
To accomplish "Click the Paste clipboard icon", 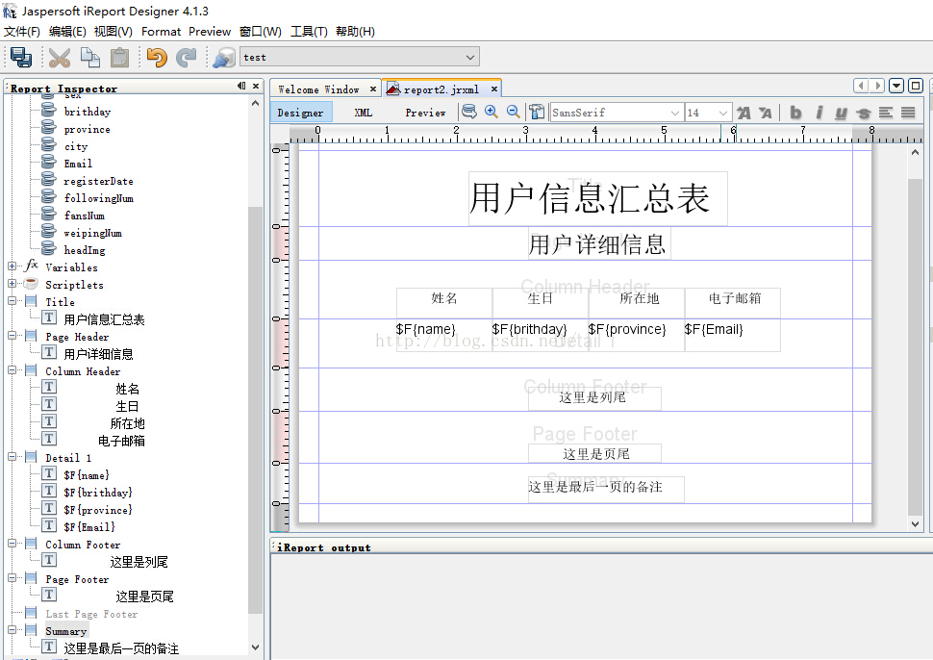I will pyautogui.click(x=119, y=57).
